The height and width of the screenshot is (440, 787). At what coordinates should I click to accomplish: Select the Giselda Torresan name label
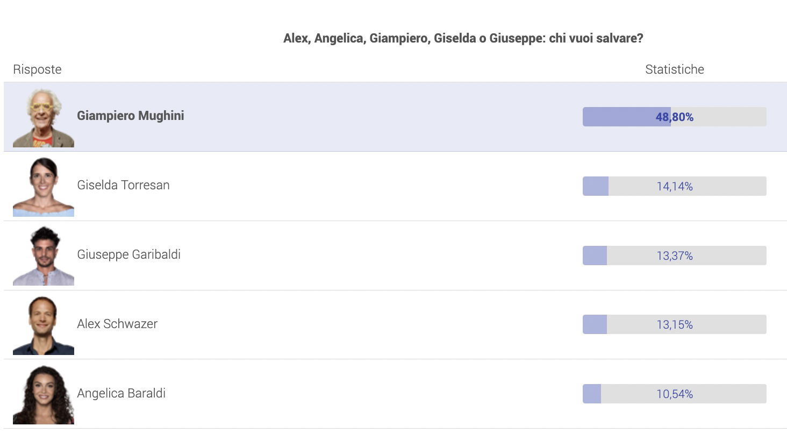(123, 185)
